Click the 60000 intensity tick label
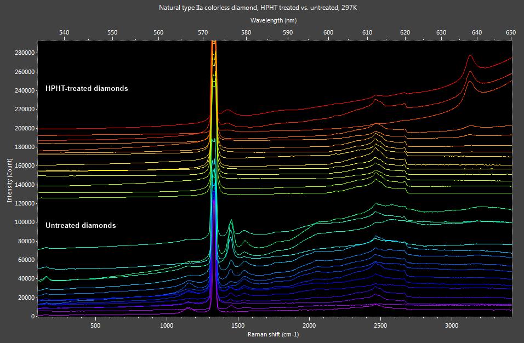524x343 pixels. [26, 260]
